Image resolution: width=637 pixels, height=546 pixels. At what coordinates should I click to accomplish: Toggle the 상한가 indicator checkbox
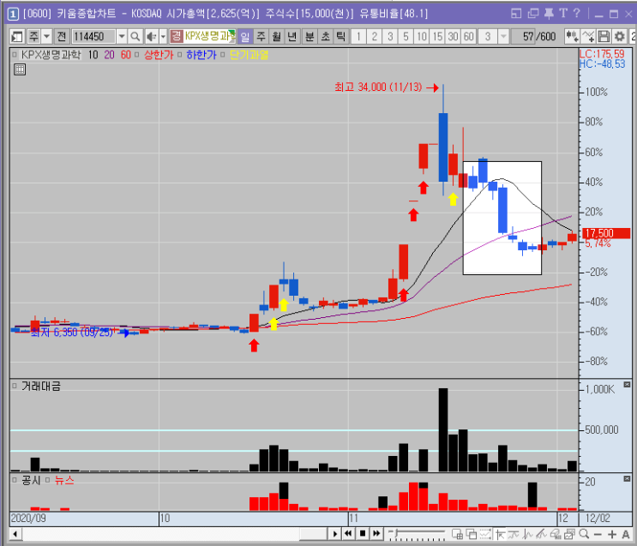(x=137, y=55)
